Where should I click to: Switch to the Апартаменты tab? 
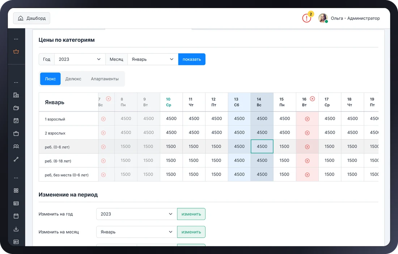click(x=105, y=79)
